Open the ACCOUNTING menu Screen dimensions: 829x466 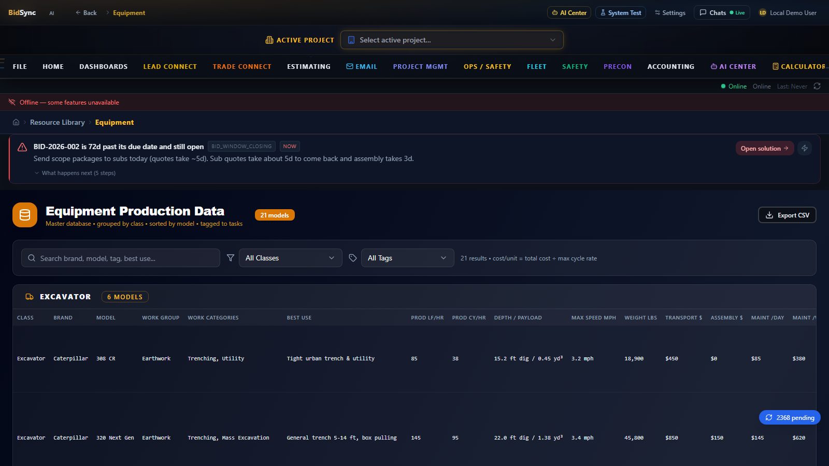point(671,66)
